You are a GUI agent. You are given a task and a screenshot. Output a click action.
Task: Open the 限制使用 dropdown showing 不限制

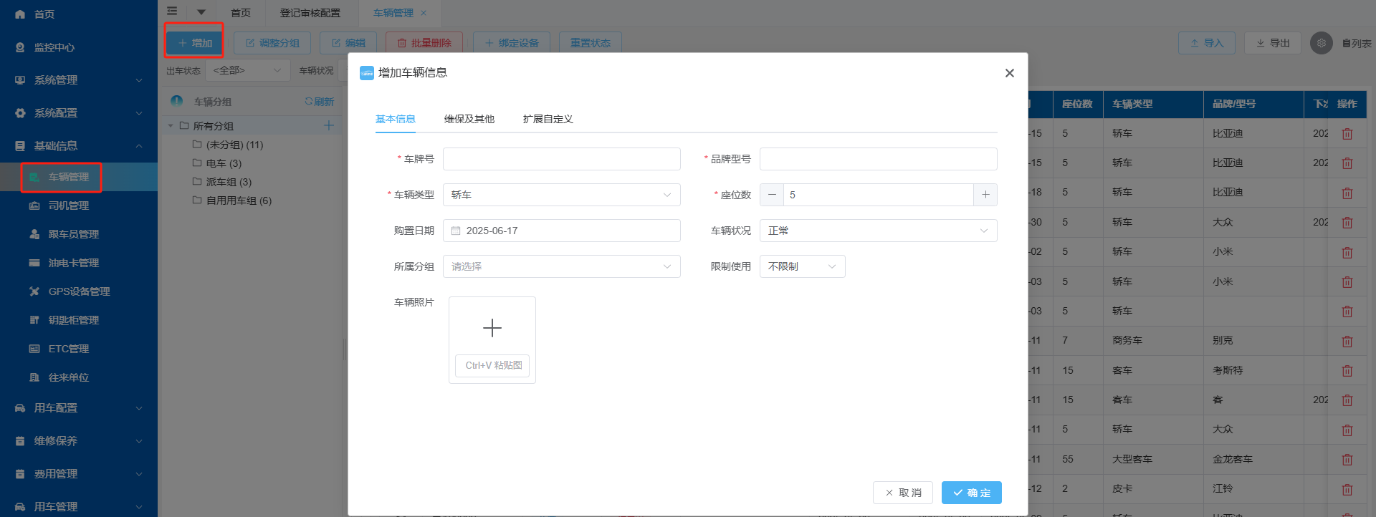coord(802,266)
